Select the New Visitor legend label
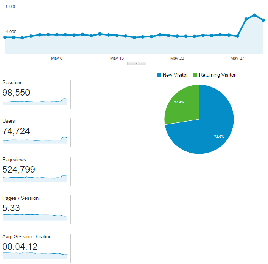Screen dimensions: 268x264 pos(175,75)
